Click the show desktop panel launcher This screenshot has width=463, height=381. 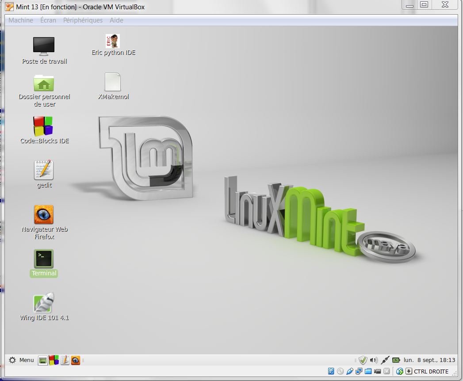43,360
